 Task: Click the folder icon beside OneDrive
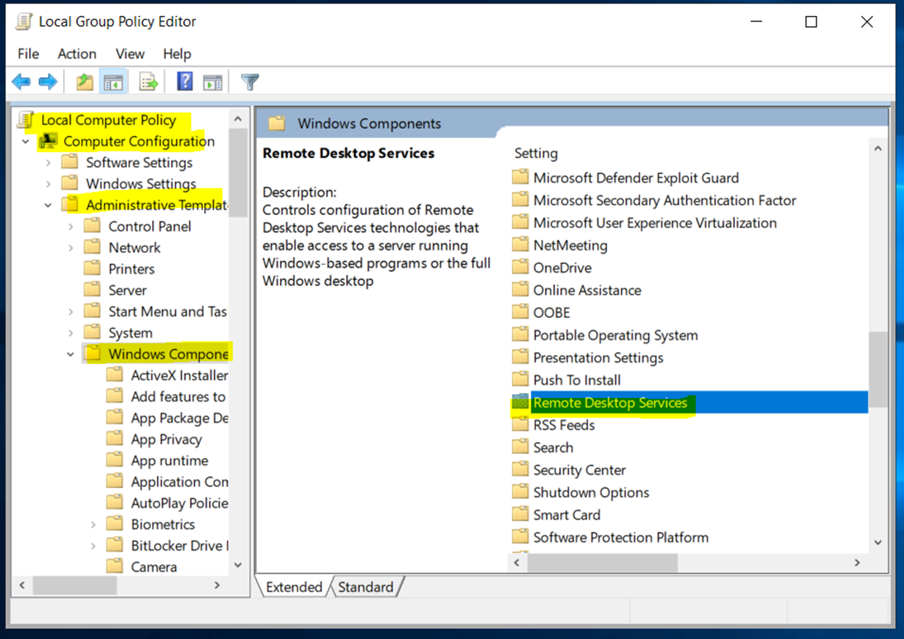tap(520, 267)
